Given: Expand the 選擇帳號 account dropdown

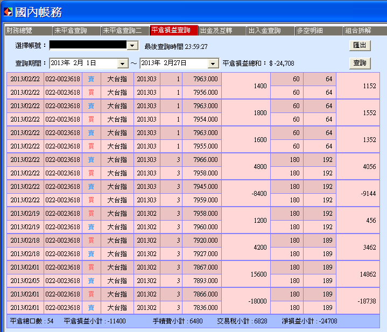Looking at the screenshot, I should [x=132, y=46].
